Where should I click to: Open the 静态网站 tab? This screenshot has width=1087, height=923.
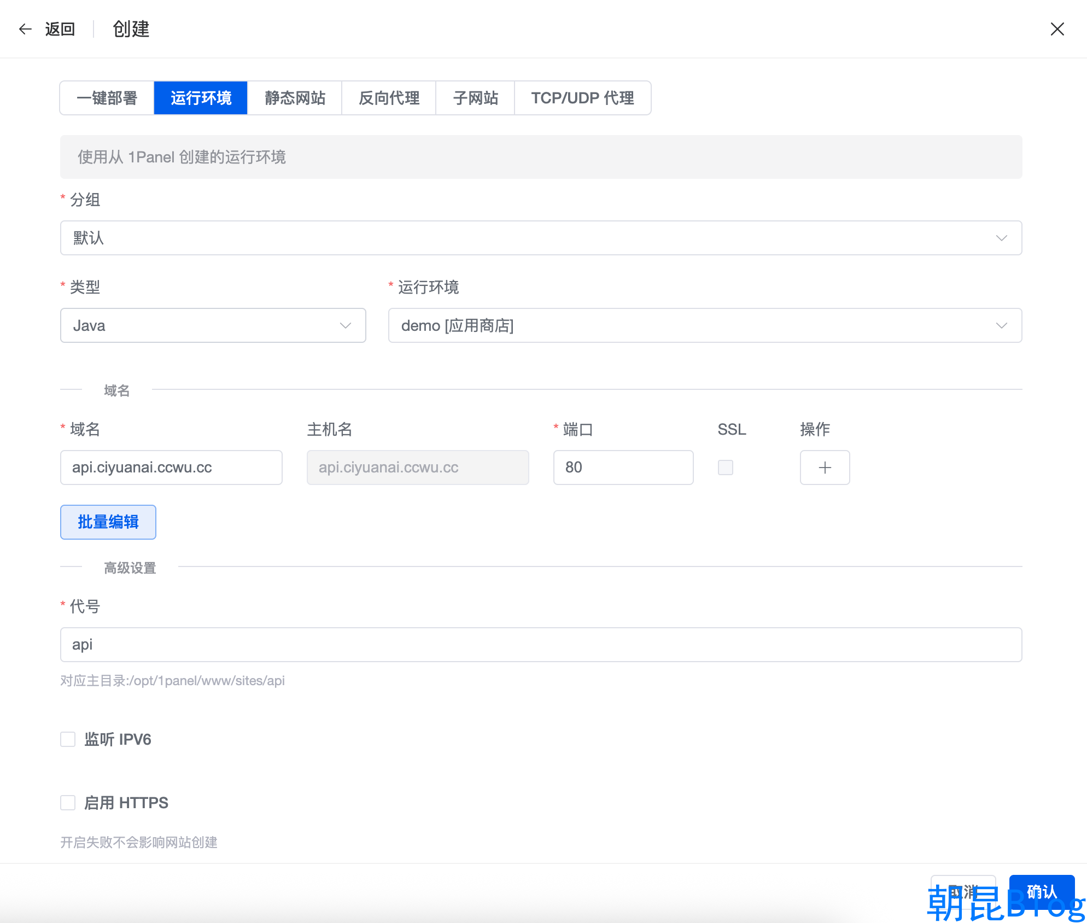295,98
